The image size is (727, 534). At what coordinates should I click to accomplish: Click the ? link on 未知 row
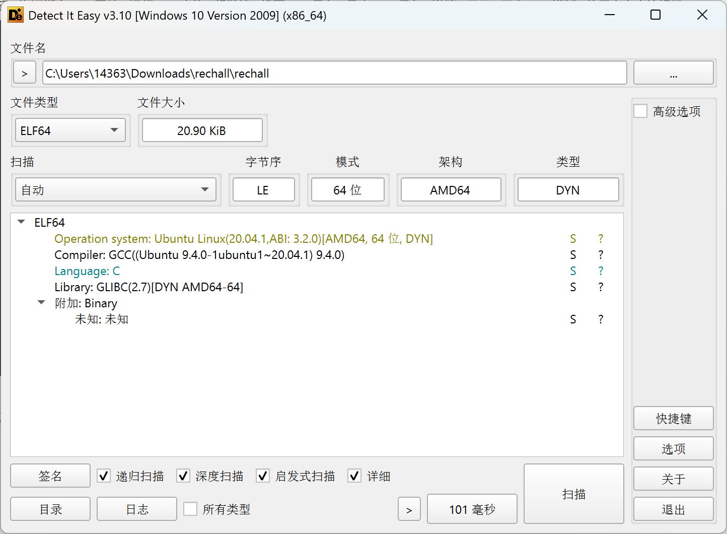pyautogui.click(x=601, y=319)
